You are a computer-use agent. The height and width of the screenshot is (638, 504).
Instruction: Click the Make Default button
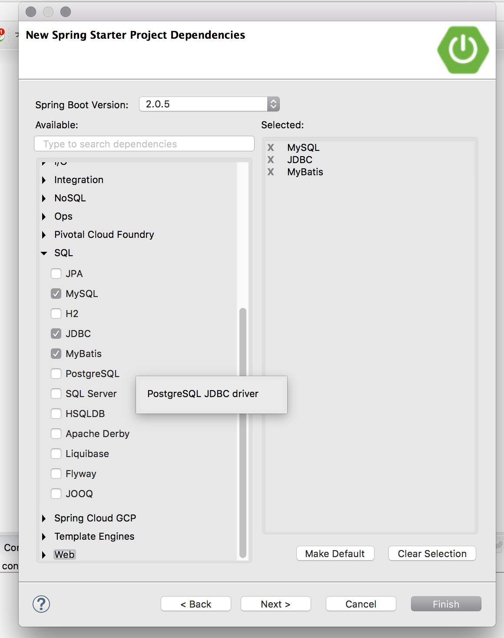point(335,554)
